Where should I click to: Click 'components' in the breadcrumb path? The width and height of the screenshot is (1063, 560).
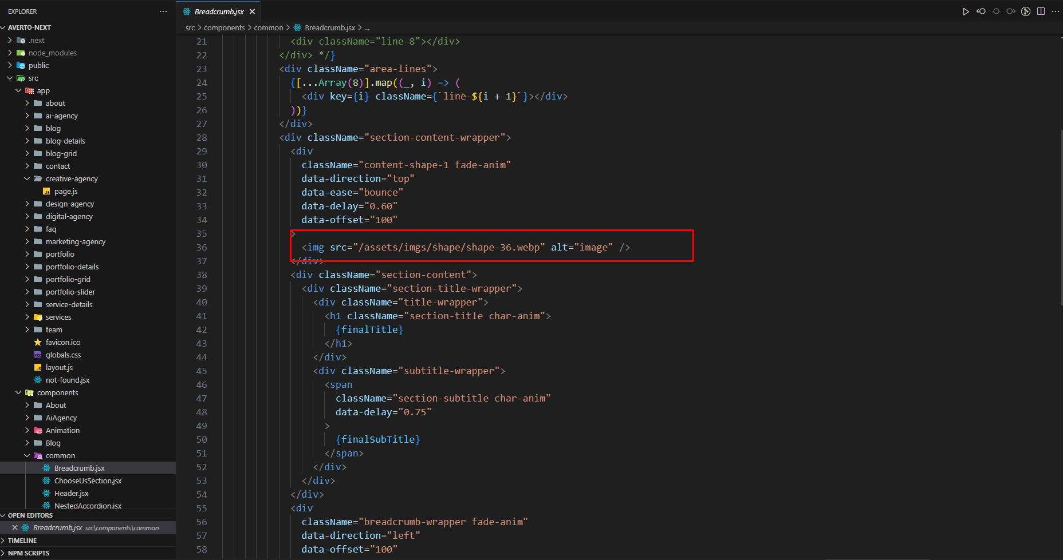(224, 27)
